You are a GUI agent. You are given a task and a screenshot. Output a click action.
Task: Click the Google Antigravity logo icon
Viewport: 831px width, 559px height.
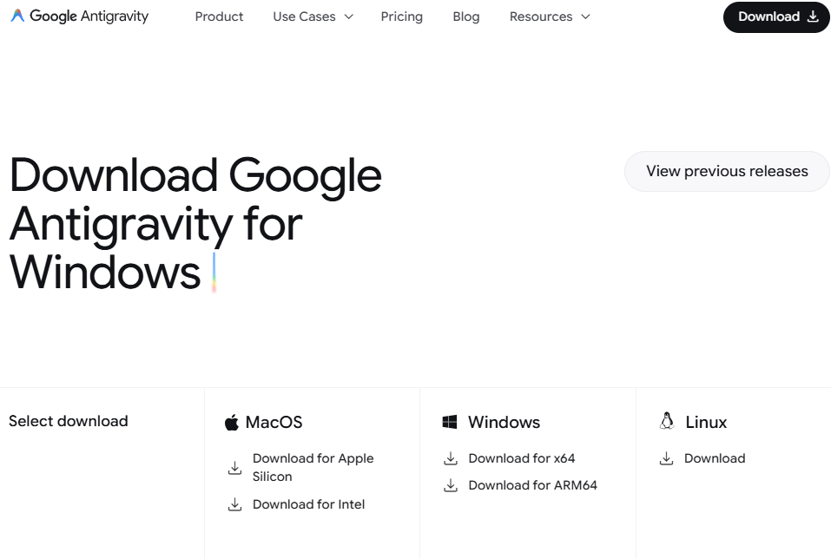17,16
